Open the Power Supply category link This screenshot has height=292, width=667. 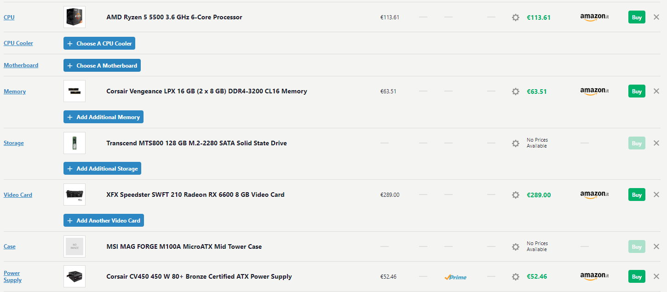click(x=12, y=276)
